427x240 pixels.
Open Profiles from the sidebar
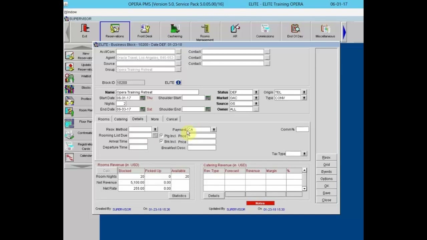pos(78,101)
